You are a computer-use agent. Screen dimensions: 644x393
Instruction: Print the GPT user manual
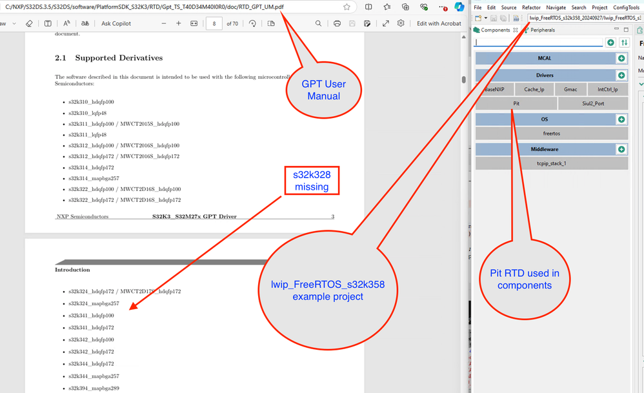point(336,23)
